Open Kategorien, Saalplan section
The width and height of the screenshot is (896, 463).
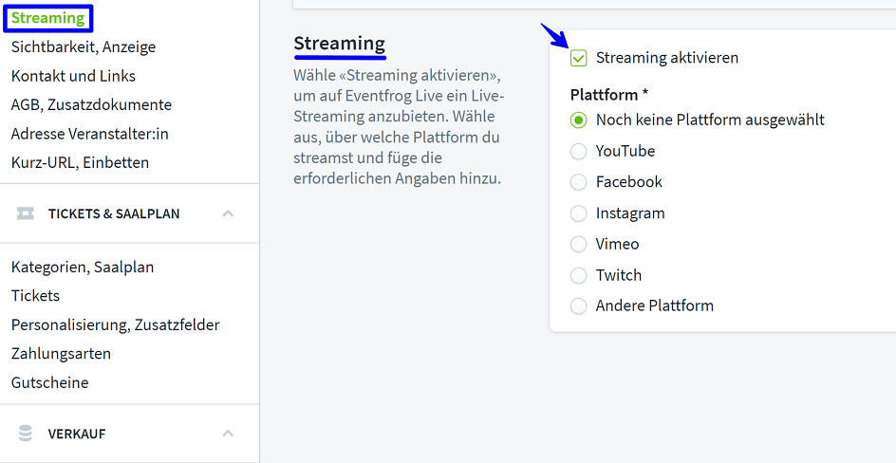(83, 267)
